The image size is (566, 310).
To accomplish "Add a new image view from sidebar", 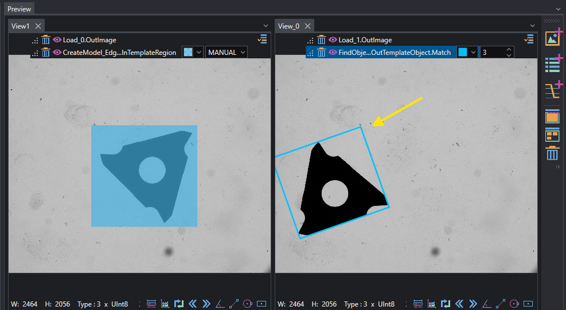I will pos(553,37).
